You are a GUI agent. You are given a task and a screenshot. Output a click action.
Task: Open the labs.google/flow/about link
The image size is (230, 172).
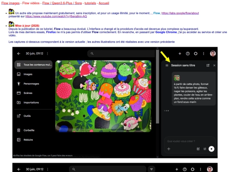pyautogui.click(x=180, y=13)
